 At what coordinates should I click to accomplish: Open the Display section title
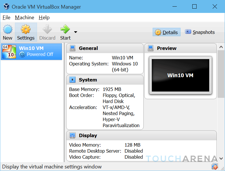(88, 135)
